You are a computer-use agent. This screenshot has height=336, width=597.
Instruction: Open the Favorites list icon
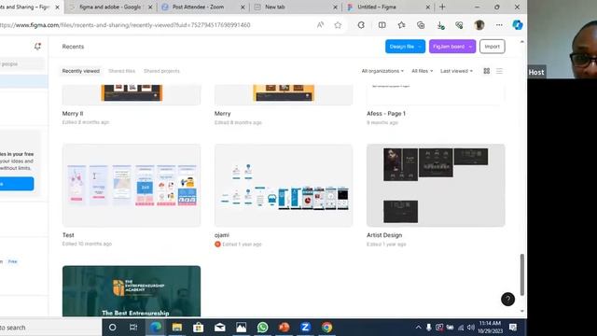(x=401, y=25)
